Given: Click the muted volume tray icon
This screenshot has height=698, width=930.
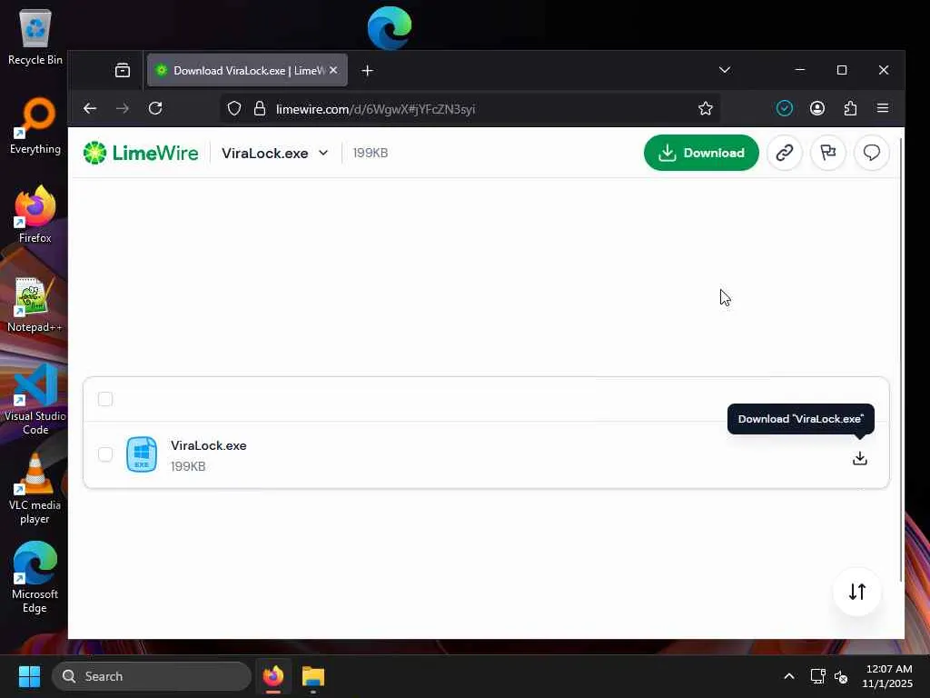Looking at the screenshot, I should [840, 676].
